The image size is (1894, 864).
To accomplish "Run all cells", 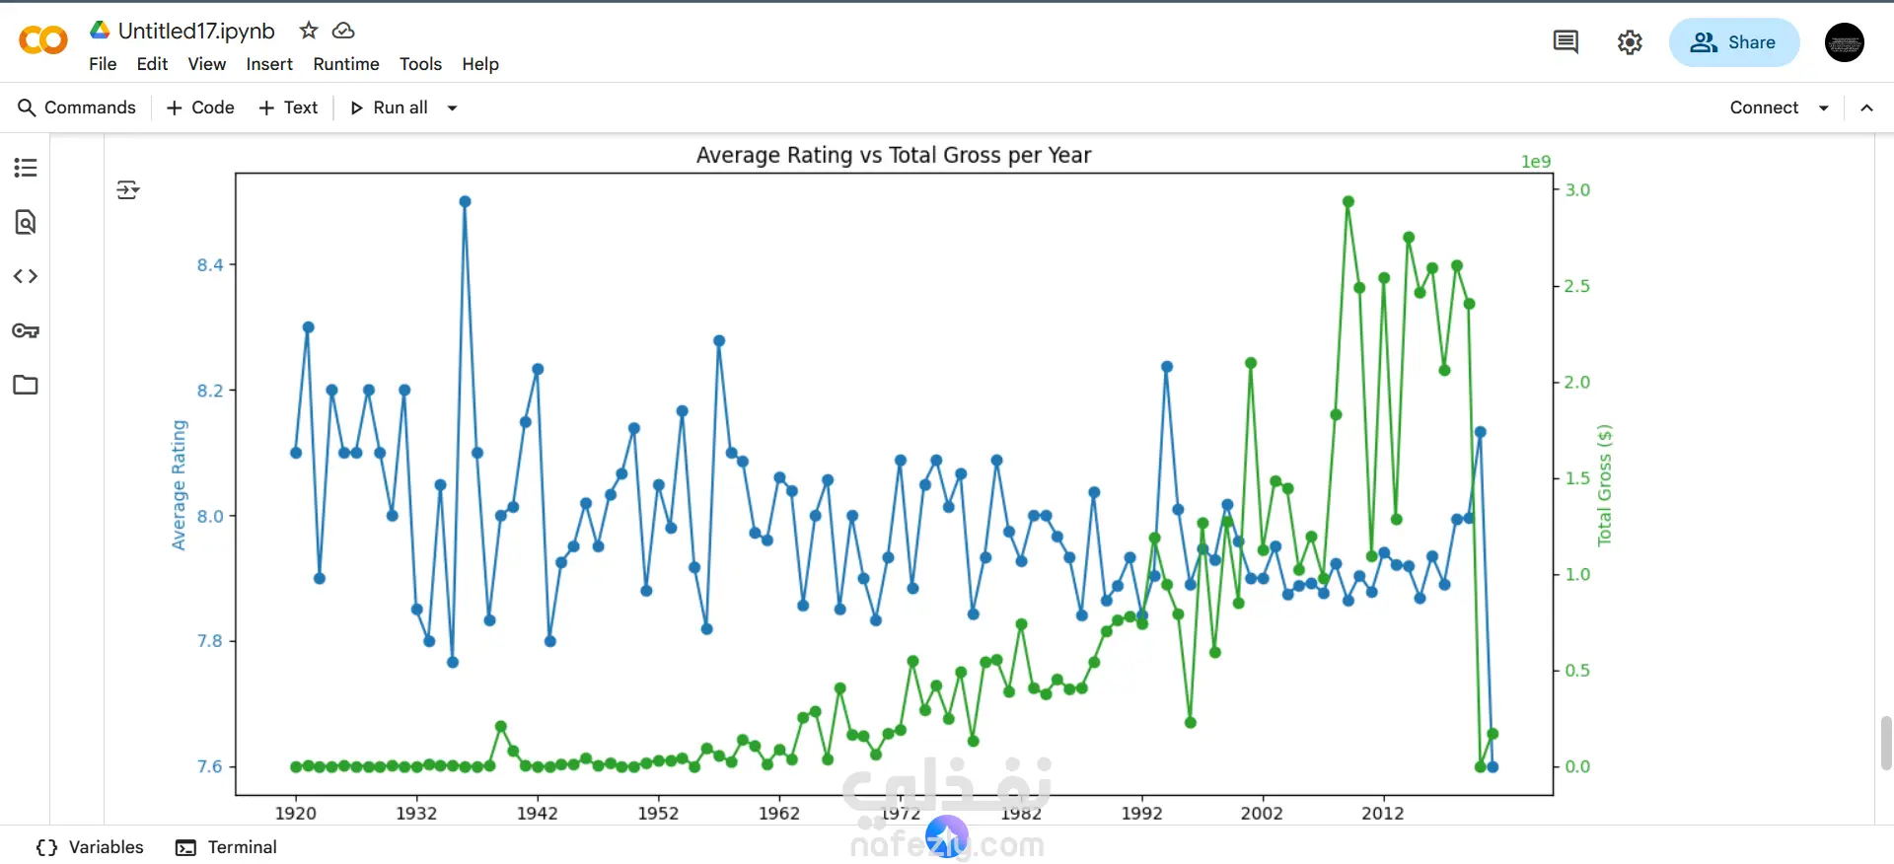I will point(389,108).
